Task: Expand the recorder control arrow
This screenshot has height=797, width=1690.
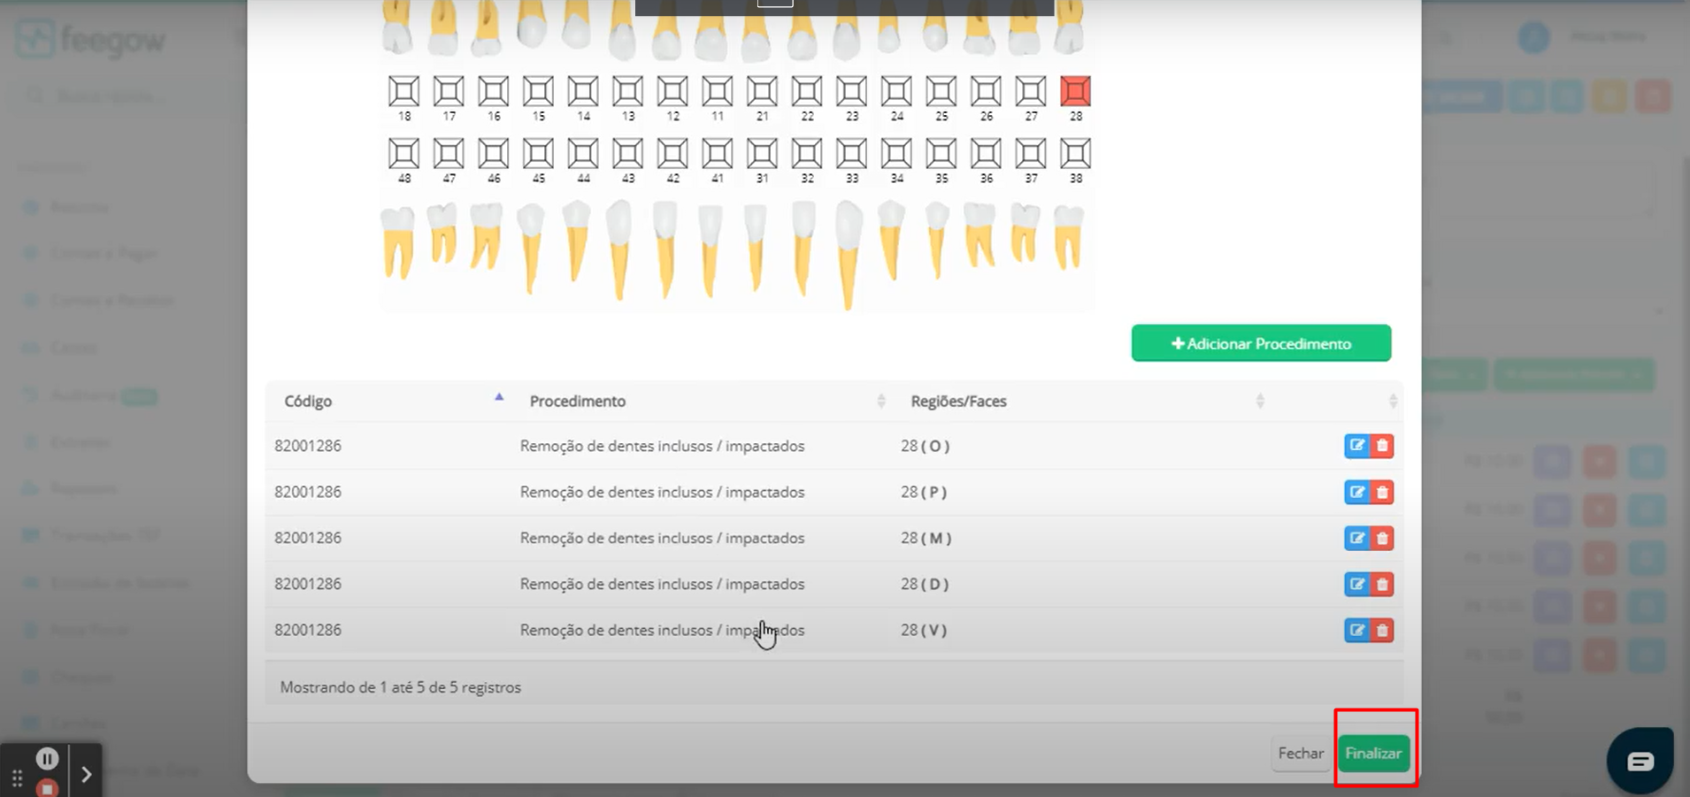Action: click(x=86, y=775)
